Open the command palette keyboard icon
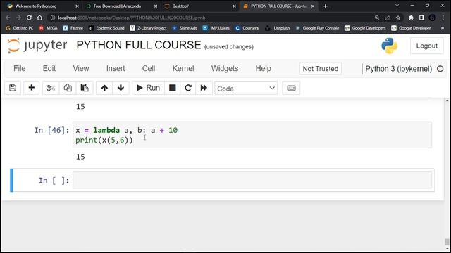This screenshot has height=253, width=451. (x=291, y=88)
